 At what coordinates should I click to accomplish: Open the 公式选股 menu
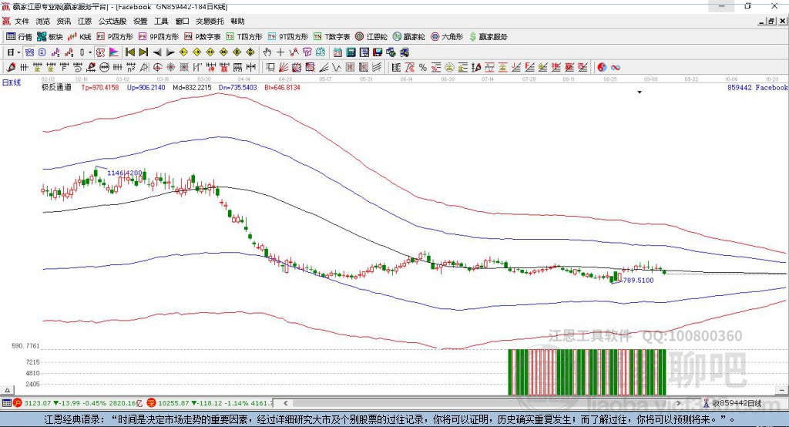112,21
